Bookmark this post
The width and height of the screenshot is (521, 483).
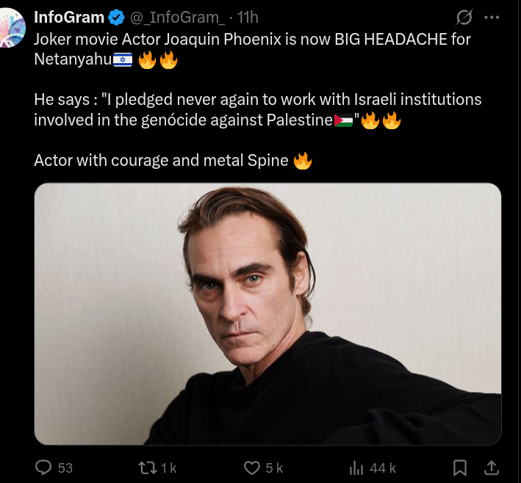(460, 468)
